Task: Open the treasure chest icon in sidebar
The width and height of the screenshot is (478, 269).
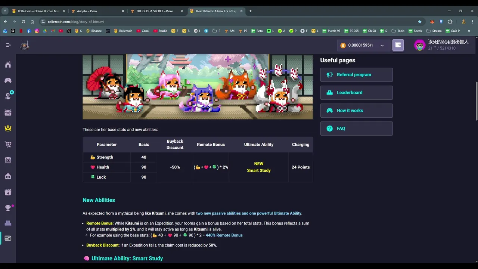Action: pos(8,112)
